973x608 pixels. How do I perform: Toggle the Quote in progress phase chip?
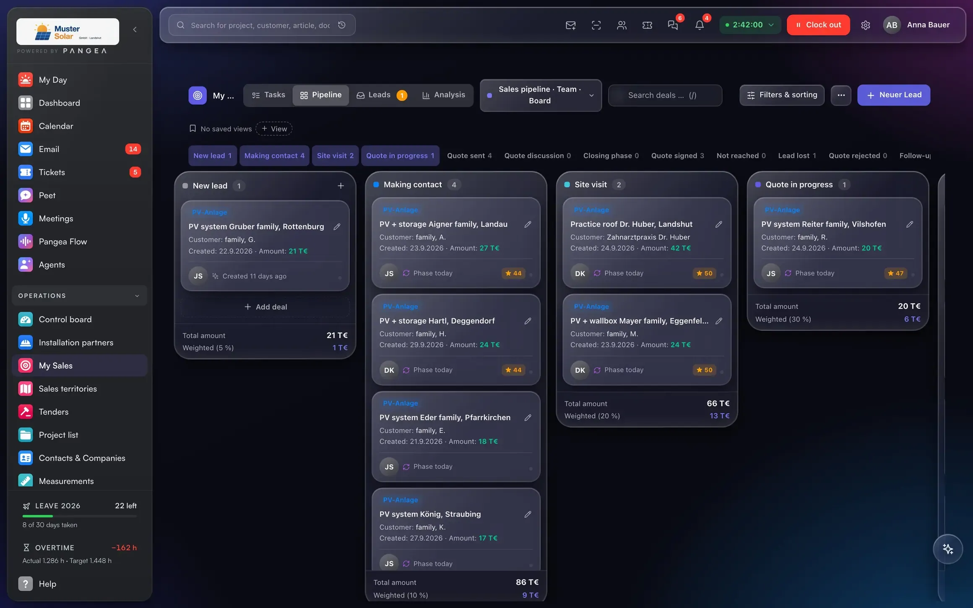[x=400, y=156]
